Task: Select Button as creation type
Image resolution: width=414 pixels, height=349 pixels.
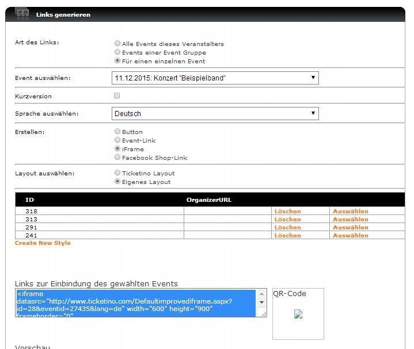Action: pyautogui.click(x=117, y=132)
